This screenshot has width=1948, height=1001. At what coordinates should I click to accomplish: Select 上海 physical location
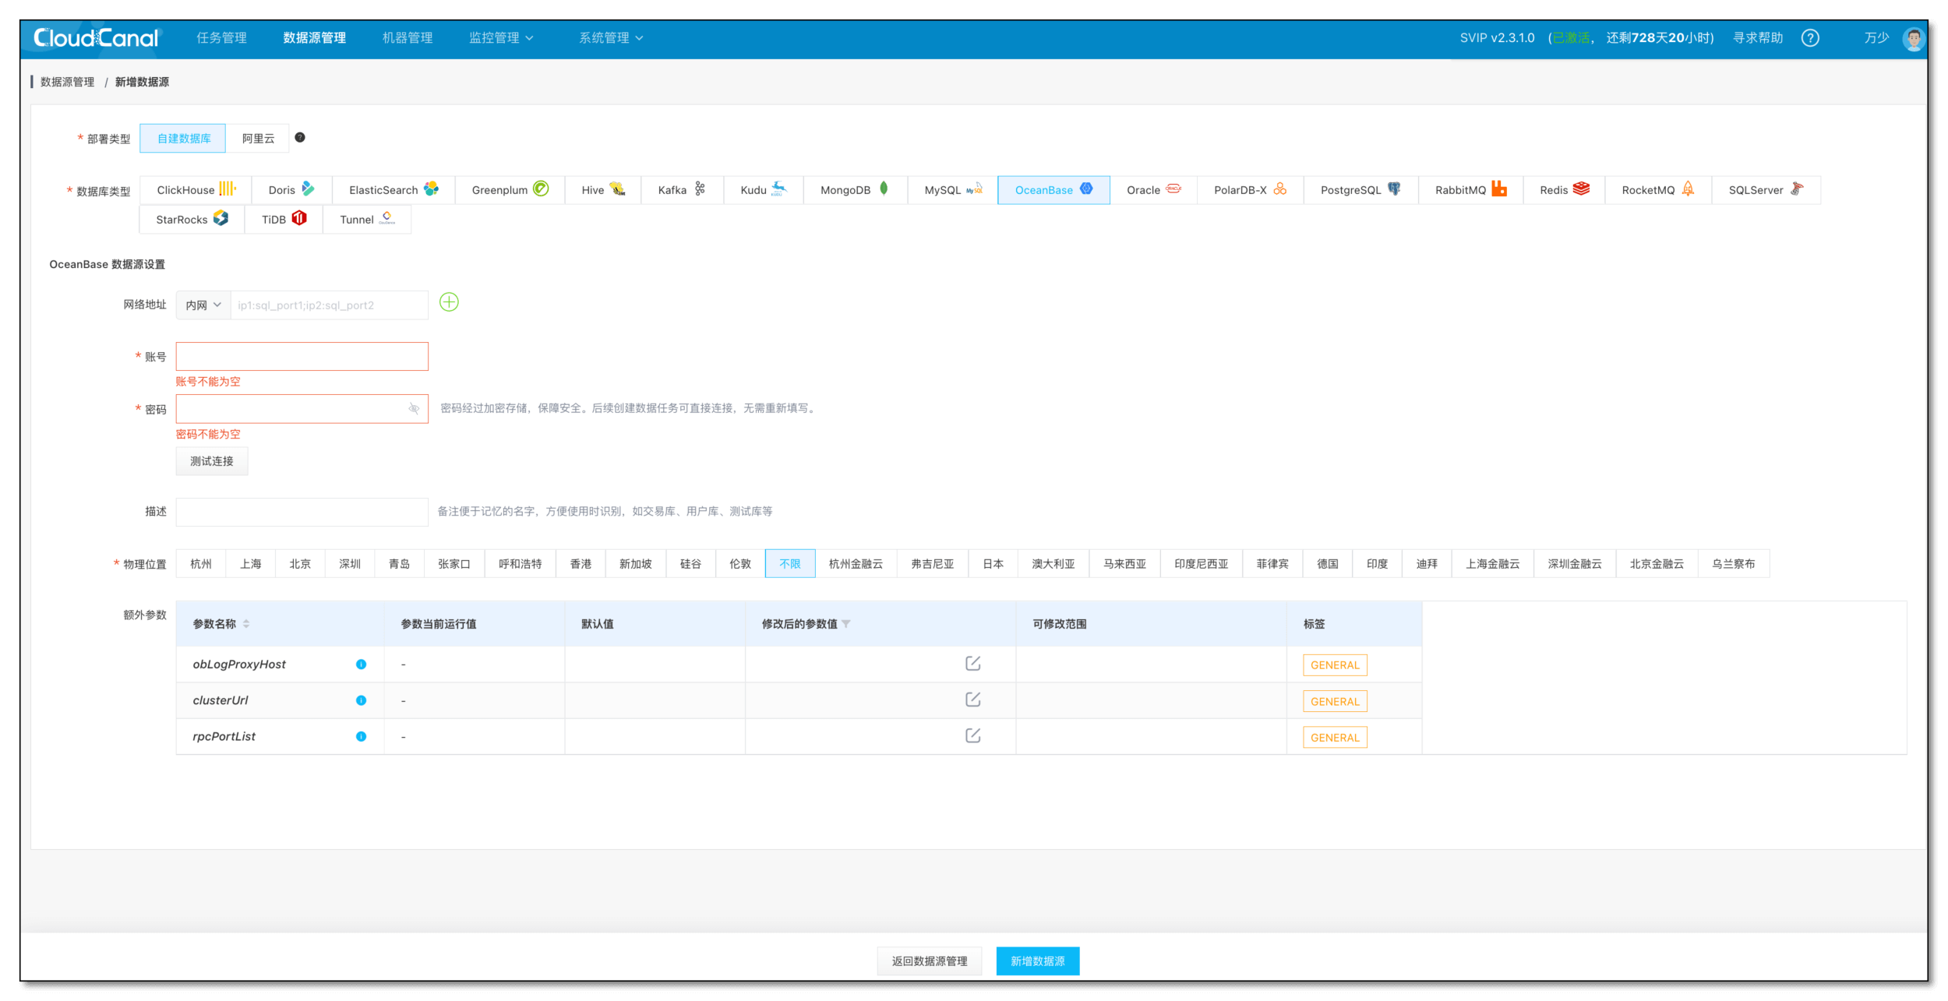pyautogui.click(x=250, y=563)
